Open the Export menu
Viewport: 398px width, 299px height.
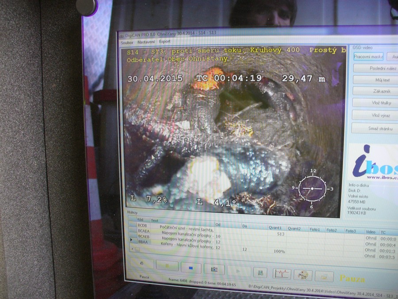pyautogui.click(x=165, y=42)
